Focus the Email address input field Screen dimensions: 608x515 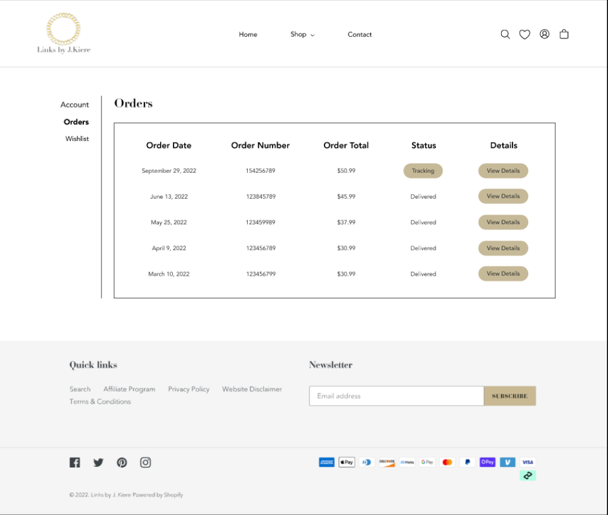coord(396,396)
